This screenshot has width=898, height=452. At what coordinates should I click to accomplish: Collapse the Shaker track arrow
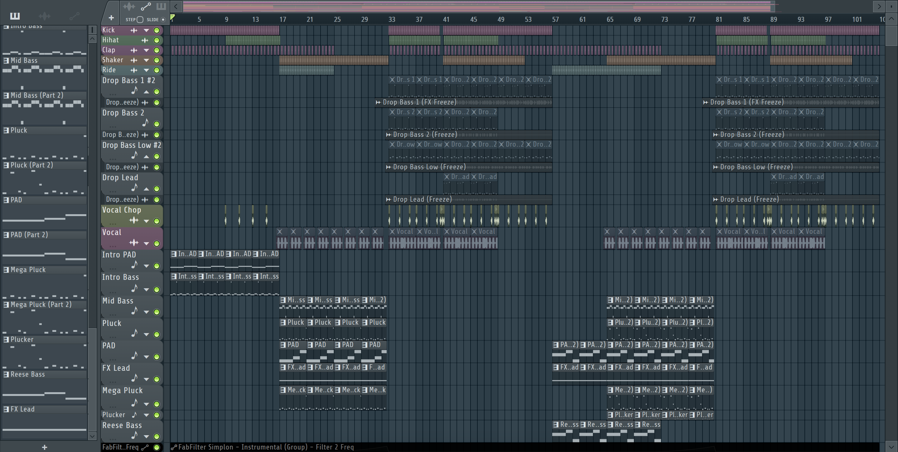[x=147, y=60]
